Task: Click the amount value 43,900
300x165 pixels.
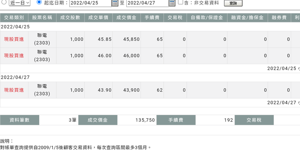Action: click(131, 90)
